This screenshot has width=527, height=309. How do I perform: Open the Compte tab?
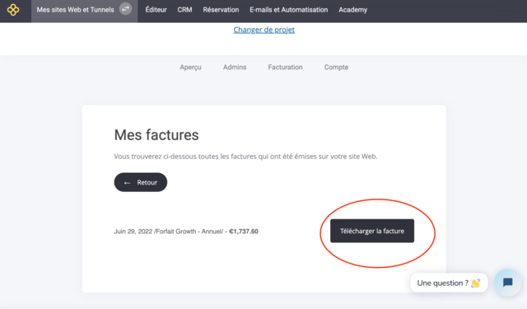click(336, 68)
